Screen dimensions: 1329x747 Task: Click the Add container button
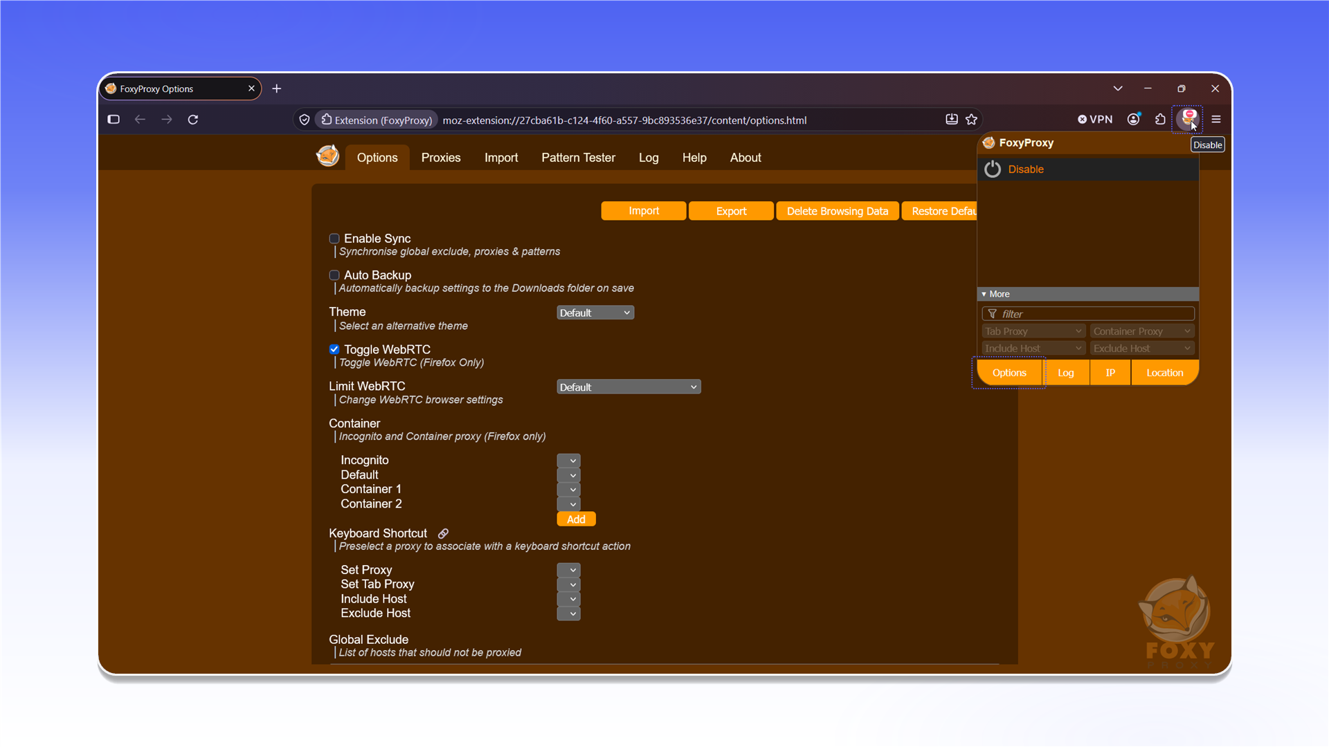[x=576, y=519]
